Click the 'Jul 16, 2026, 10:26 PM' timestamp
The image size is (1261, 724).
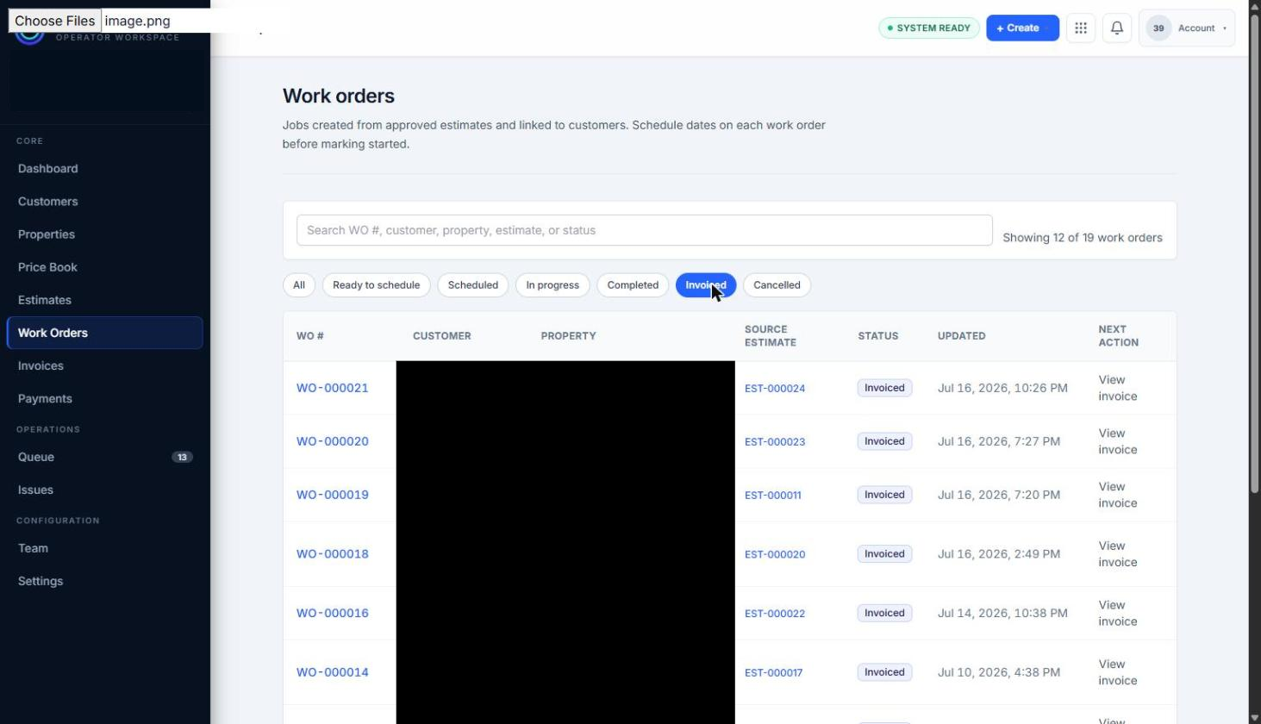click(x=1002, y=388)
